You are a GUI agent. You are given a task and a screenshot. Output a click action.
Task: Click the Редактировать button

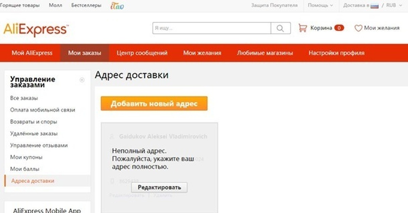[159, 187]
